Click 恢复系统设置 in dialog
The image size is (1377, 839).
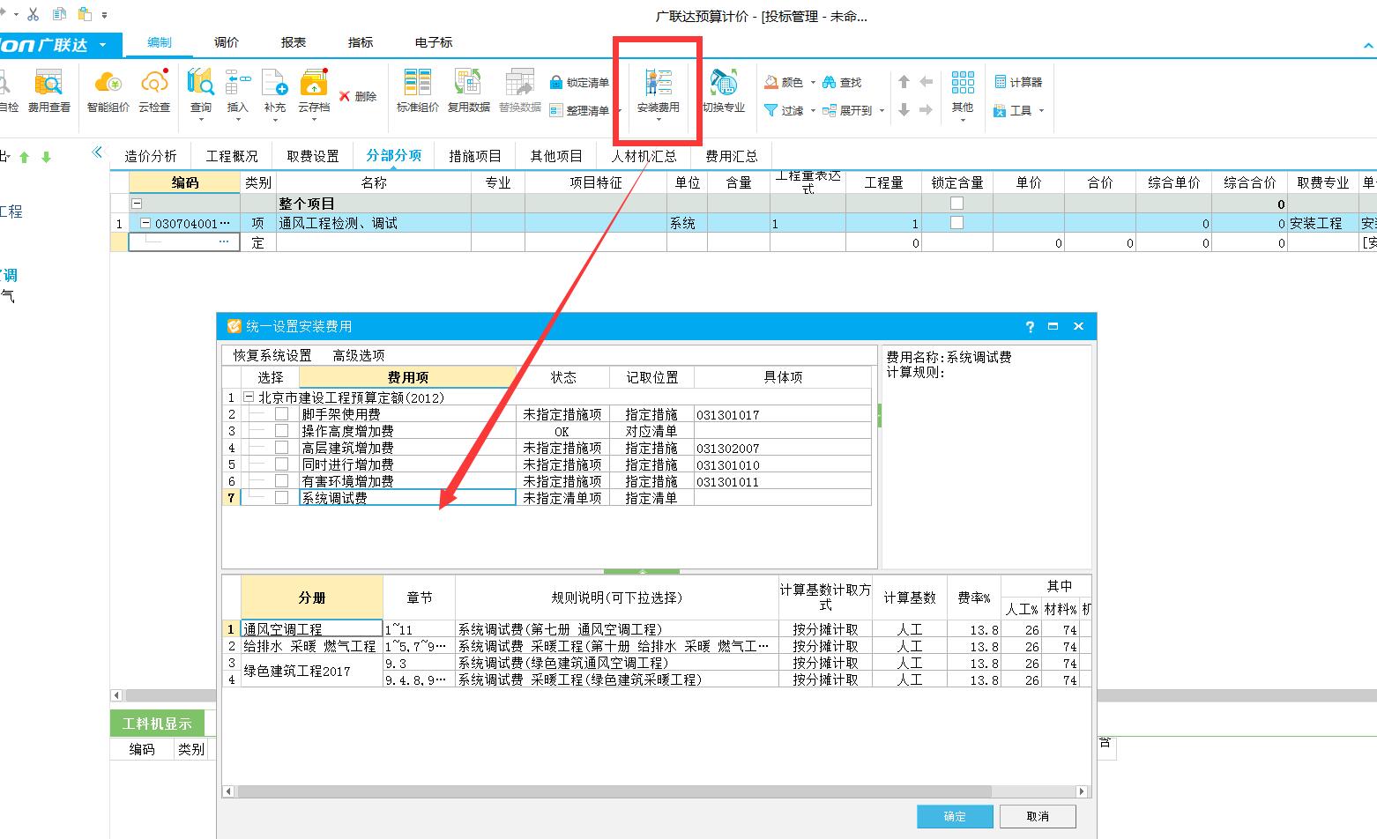272,355
